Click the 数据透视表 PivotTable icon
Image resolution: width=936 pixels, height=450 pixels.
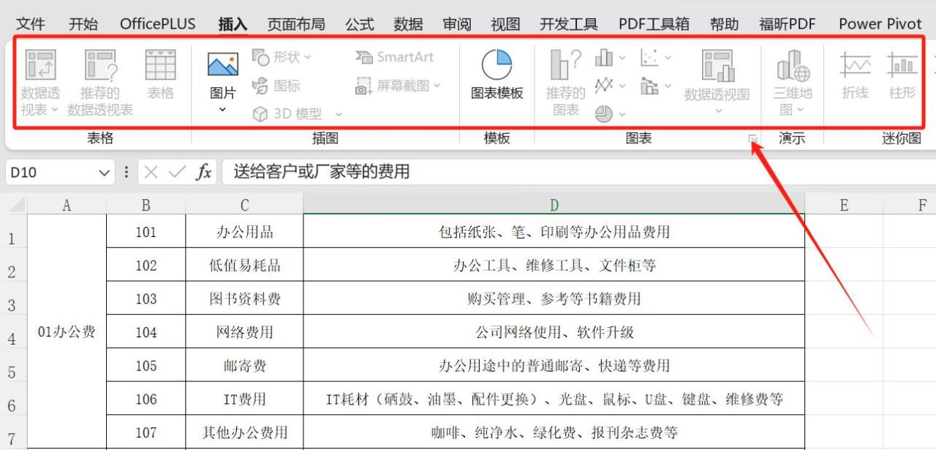(x=41, y=65)
